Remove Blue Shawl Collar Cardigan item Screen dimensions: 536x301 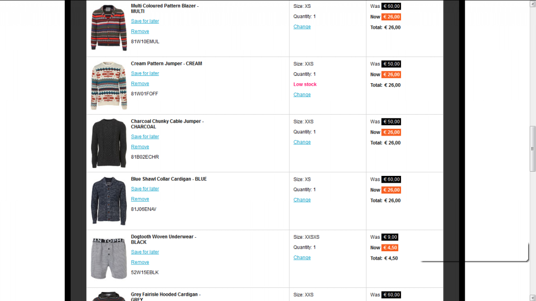coord(140,199)
